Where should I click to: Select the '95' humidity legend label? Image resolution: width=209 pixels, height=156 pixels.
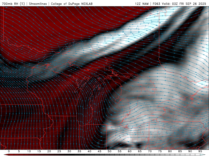click(x=200, y=151)
